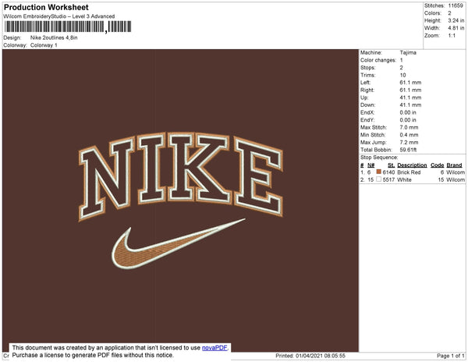This screenshot has width=468, height=362.
Task: Click the 'Production Worksheet' heading
Action: coord(46,7)
